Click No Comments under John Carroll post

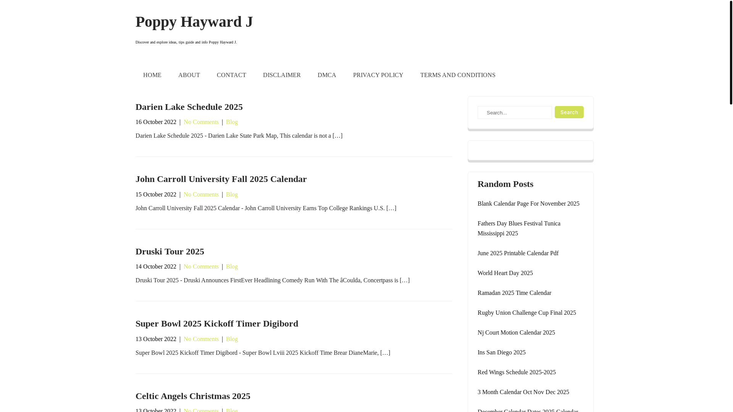click(201, 195)
